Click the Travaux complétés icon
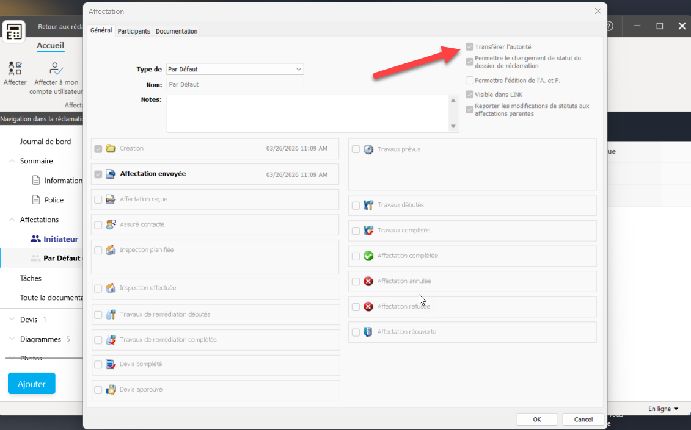 pyautogui.click(x=368, y=231)
